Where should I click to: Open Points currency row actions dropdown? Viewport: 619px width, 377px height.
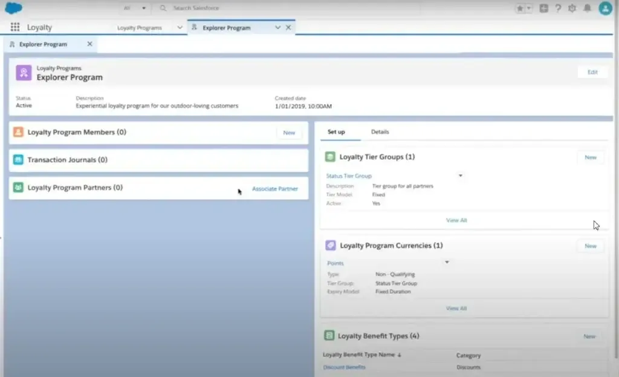[447, 262]
